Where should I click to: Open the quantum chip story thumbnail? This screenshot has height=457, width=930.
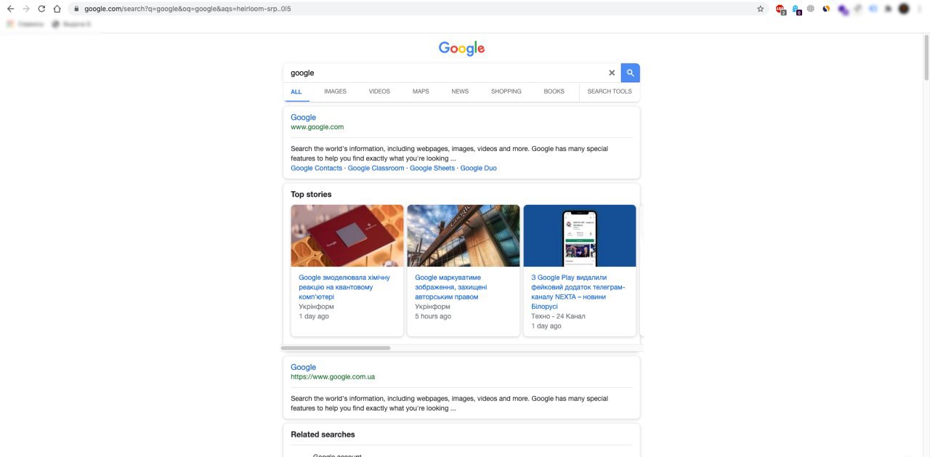pyautogui.click(x=347, y=235)
